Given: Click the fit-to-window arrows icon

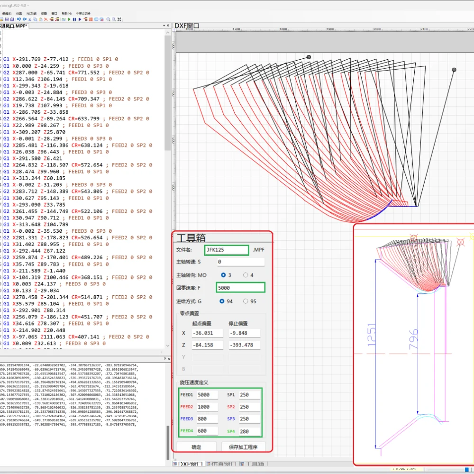Looking at the screenshot, I should point(119,19).
